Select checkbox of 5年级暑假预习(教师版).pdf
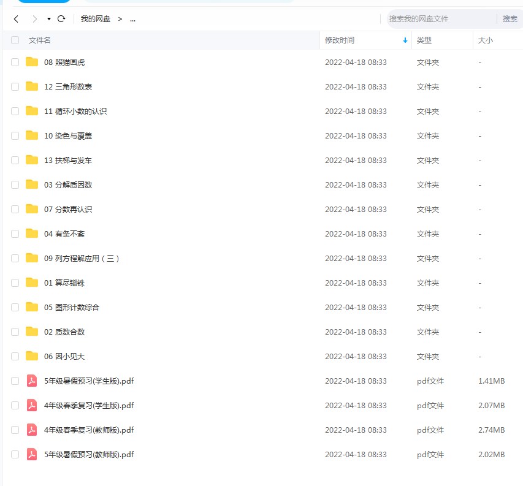523x486 pixels. click(15, 454)
